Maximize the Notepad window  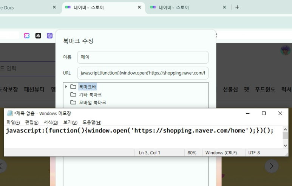point(264,113)
